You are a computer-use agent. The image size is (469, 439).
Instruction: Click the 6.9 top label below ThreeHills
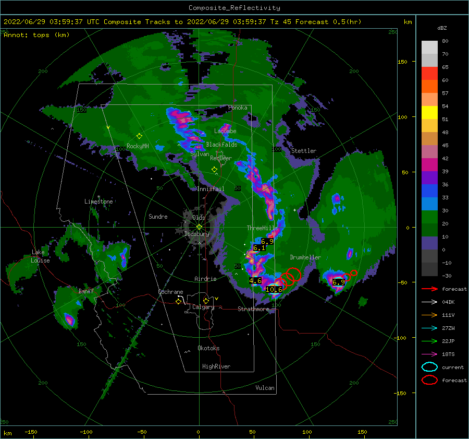coord(267,241)
